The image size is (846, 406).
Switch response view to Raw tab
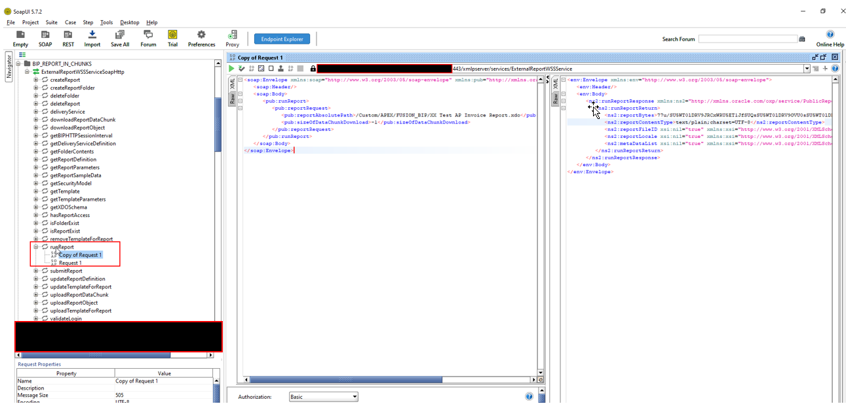(556, 98)
